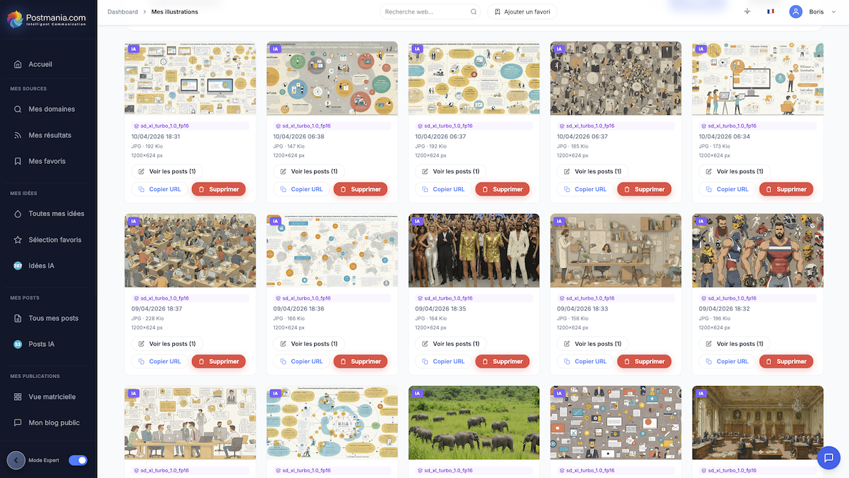Click Voir les posts for 10/04/2026 18:31
The image size is (849, 478).
tap(167, 171)
